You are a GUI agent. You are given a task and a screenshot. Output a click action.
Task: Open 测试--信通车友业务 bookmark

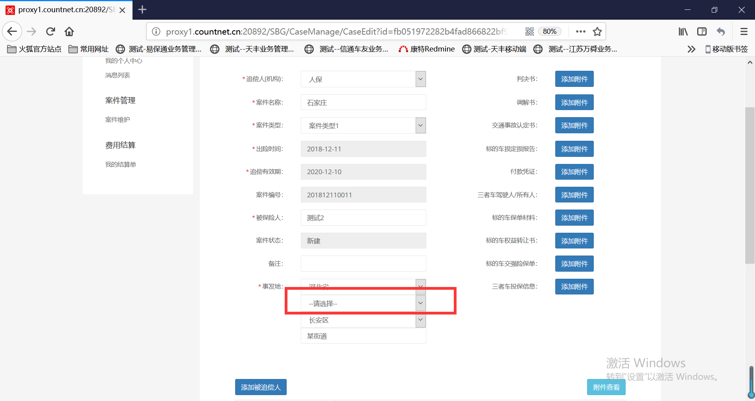(347, 49)
